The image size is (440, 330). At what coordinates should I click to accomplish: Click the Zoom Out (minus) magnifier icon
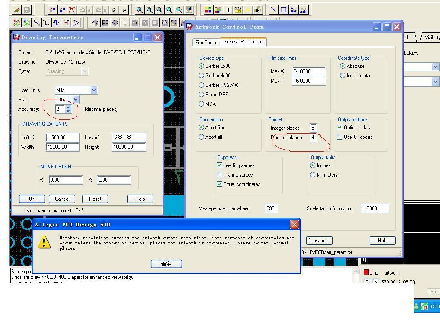[169, 10]
